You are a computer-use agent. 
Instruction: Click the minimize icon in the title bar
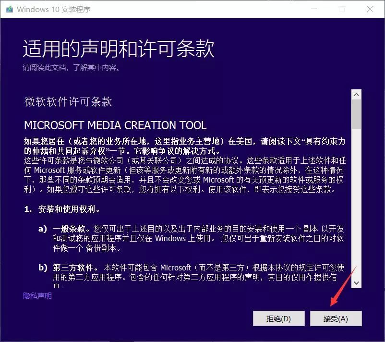(314, 9)
